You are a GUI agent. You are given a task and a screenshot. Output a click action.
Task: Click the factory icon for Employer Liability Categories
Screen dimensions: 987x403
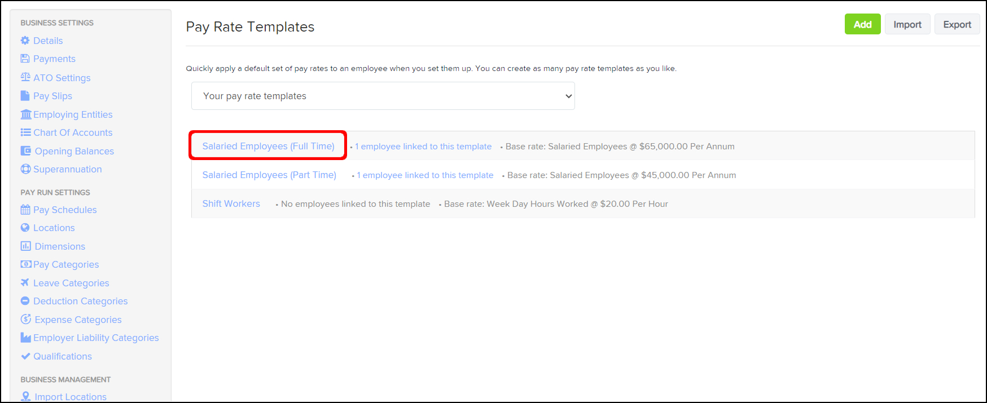(x=25, y=338)
